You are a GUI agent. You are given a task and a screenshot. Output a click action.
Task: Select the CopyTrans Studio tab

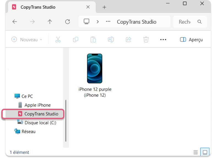(52, 7)
